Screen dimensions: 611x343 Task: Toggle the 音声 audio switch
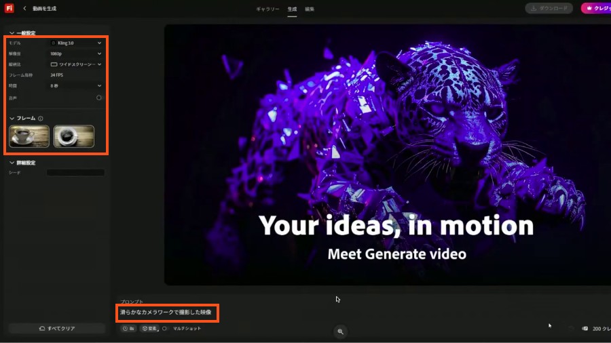[99, 98]
